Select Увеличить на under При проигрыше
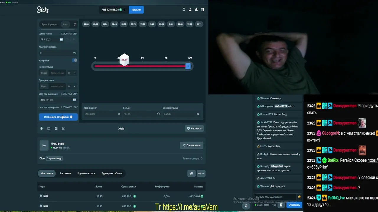378x212 pixels. coord(57,87)
